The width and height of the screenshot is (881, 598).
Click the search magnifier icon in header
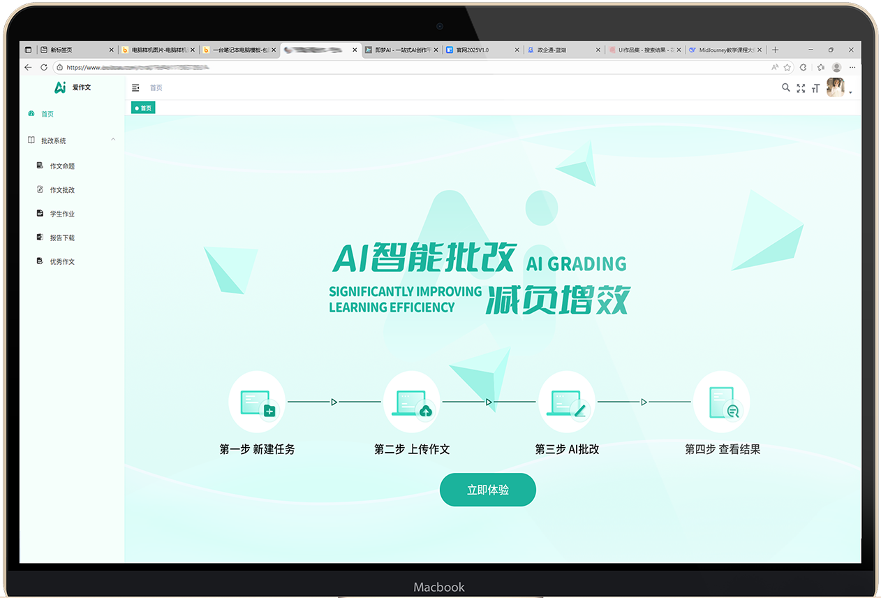click(785, 88)
